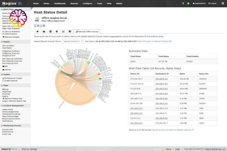Click Check for Updates in footer
This screenshot has width=227, height=151.
[x=29, y=149]
